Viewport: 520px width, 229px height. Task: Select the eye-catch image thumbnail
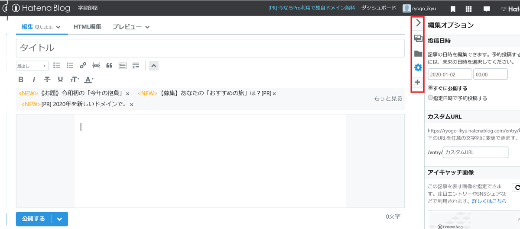point(450,220)
